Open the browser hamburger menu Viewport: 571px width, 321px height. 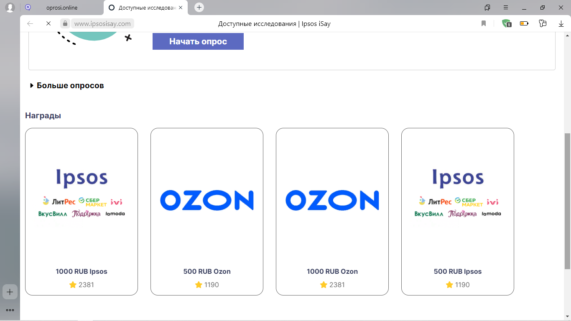[x=506, y=8]
